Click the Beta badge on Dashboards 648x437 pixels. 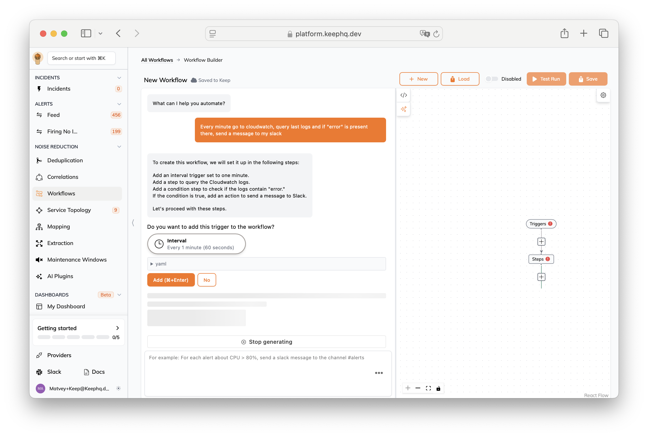(x=106, y=295)
